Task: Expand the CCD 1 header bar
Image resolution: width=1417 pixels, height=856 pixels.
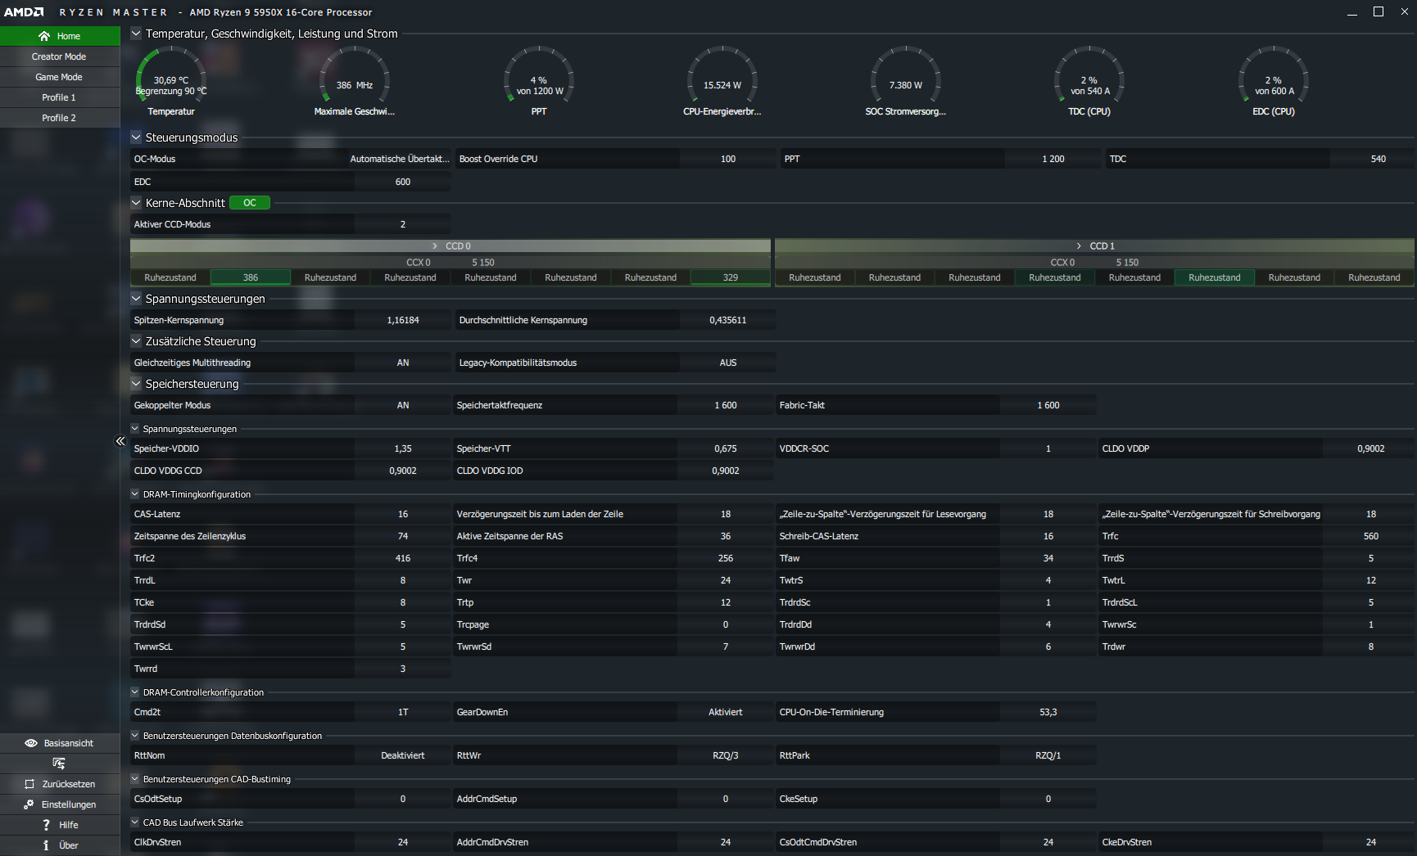Action: [1094, 246]
